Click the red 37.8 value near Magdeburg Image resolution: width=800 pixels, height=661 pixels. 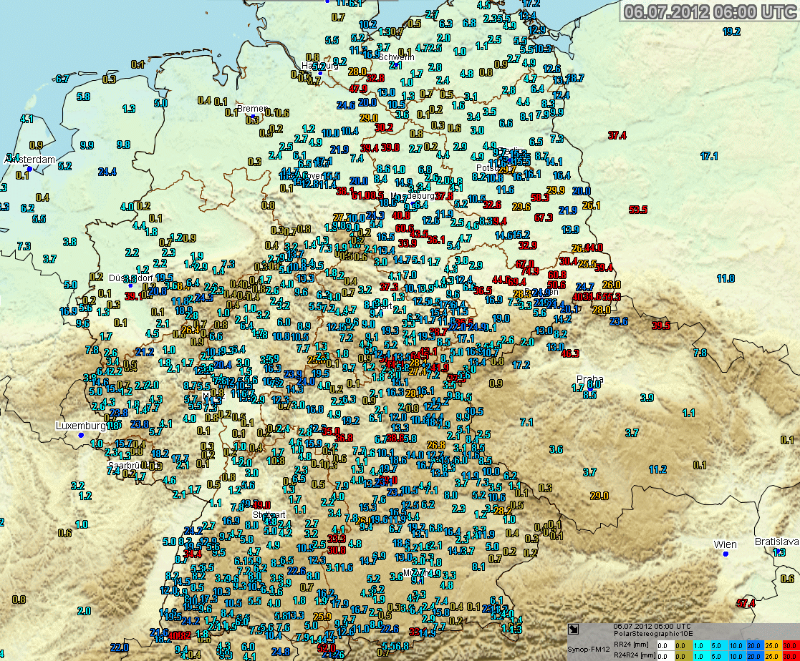444,196
